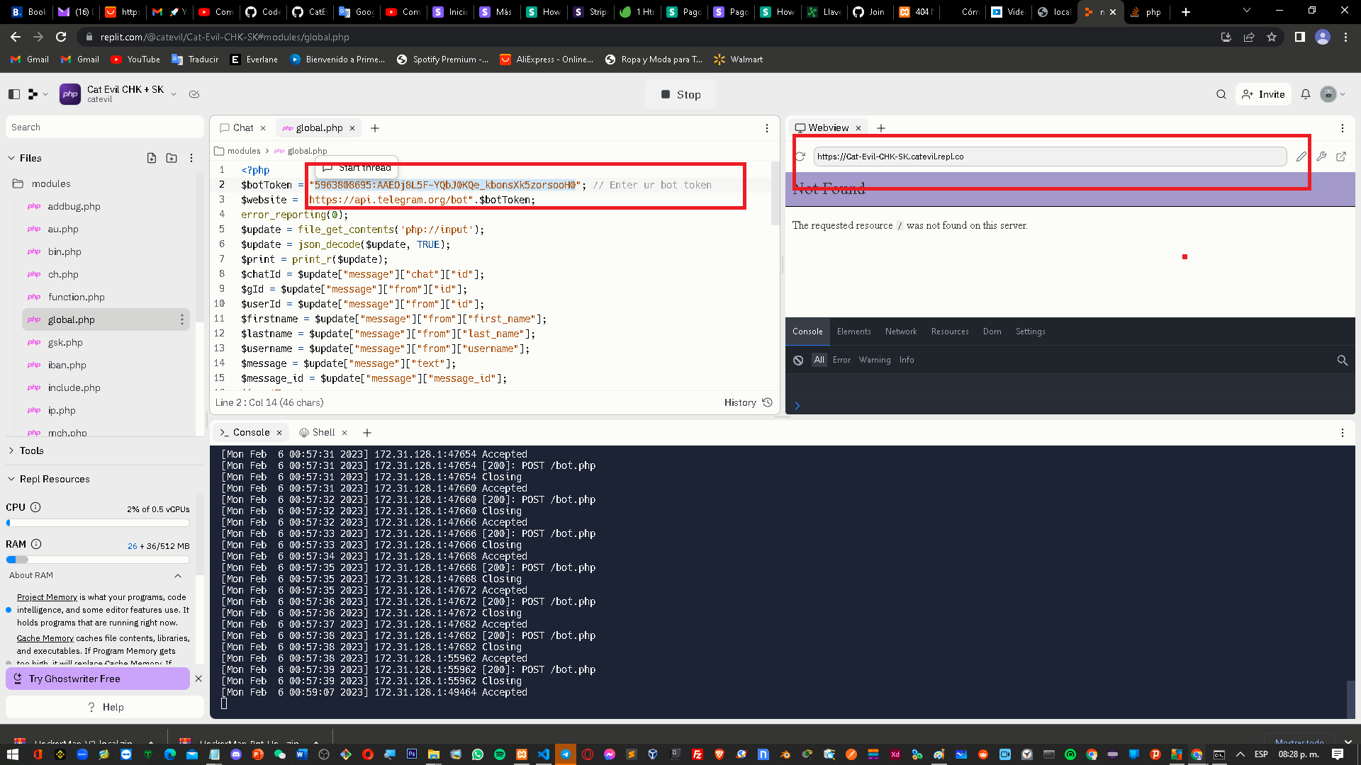The image size is (1361, 765).
Task: Click the Webview devtools wrench icon
Action: coord(1321,157)
